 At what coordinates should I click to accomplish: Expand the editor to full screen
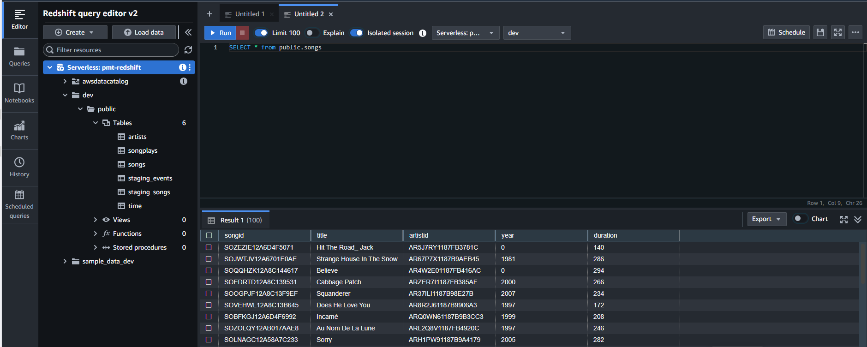(838, 32)
